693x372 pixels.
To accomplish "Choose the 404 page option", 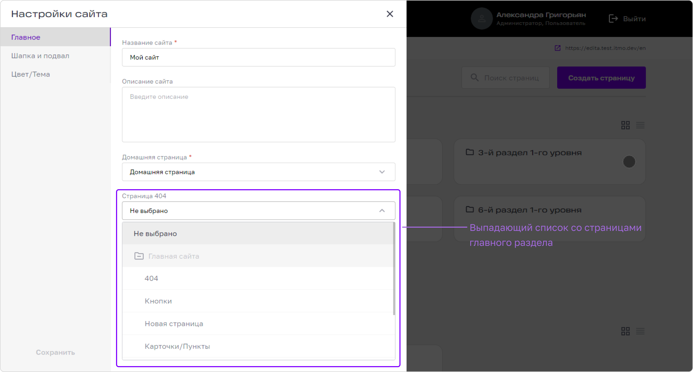I will pos(258,278).
